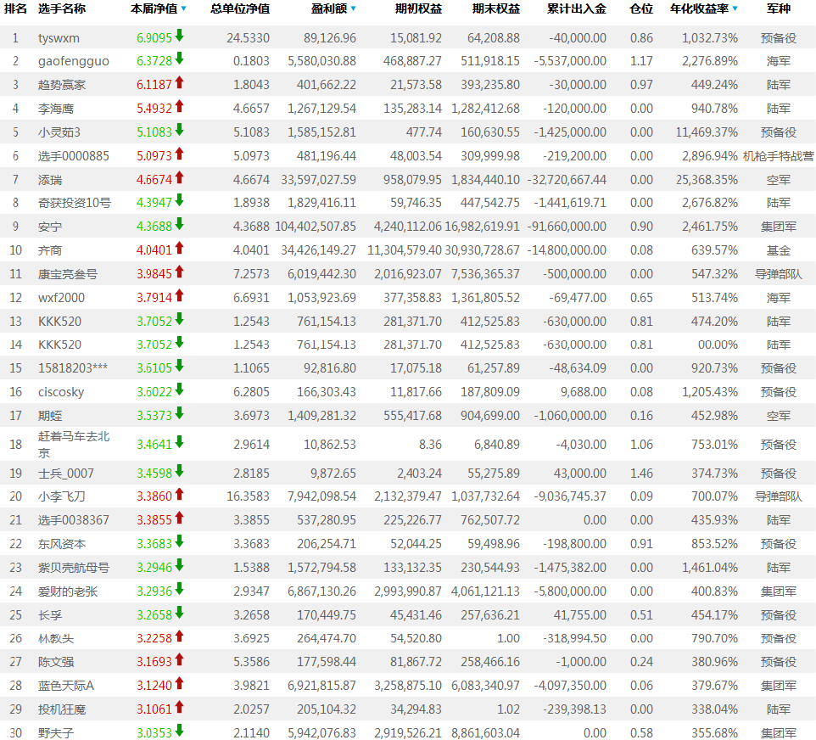816x740 pixels.
Task: Click green down arrow in 士兵_0007 row
Action: [180, 471]
